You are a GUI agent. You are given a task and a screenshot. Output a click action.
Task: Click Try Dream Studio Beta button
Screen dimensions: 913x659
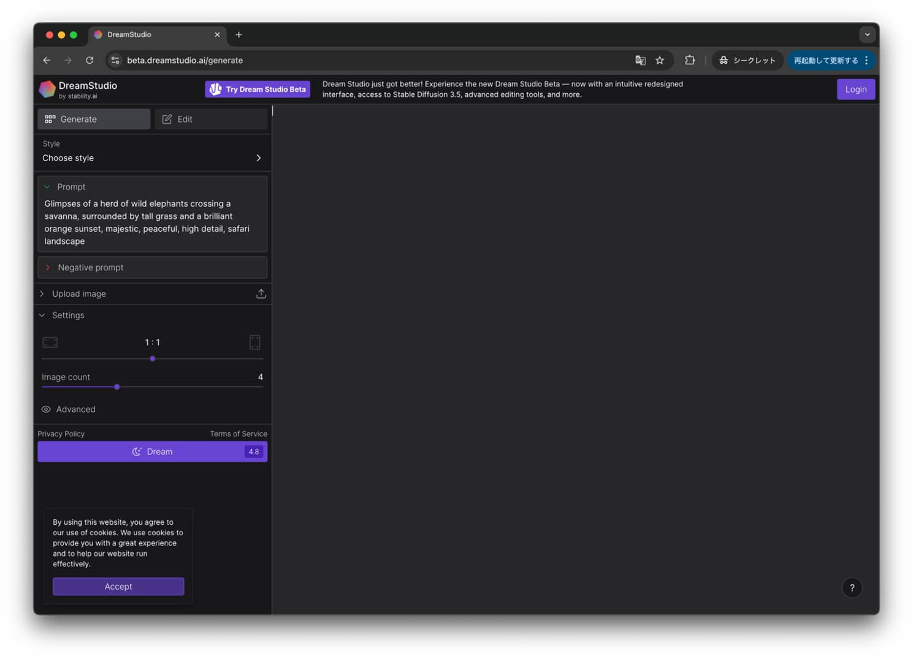[x=258, y=90]
